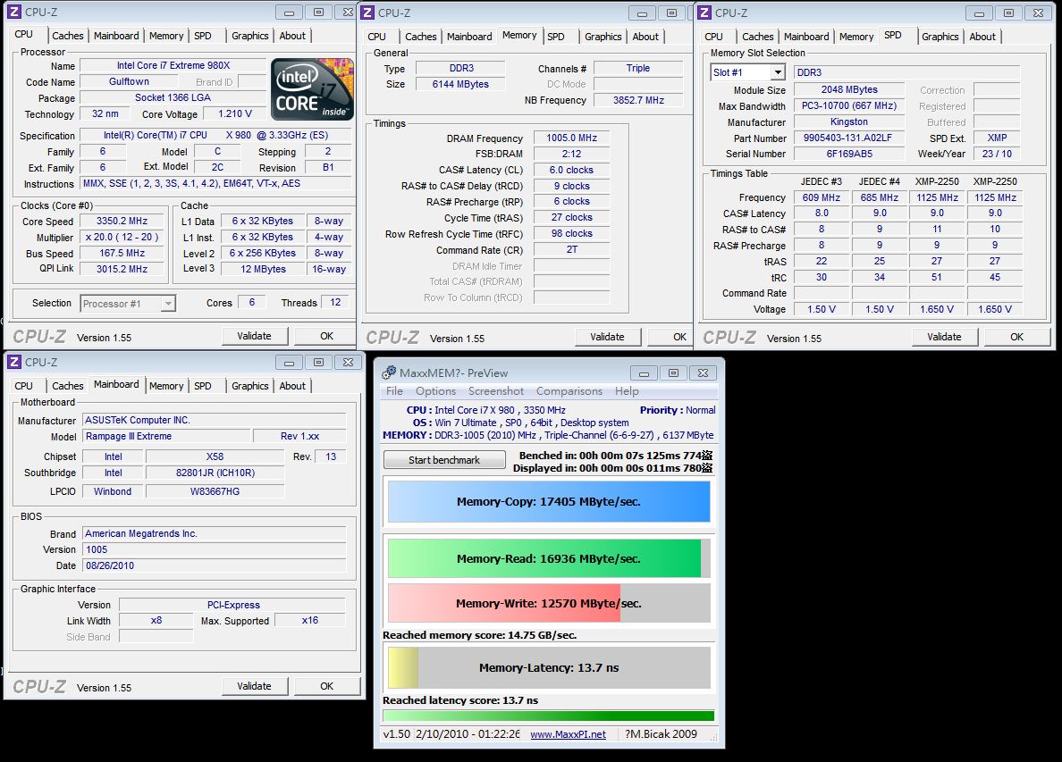Click the Part Number value "9905403-131.A02LF"

(x=848, y=138)
